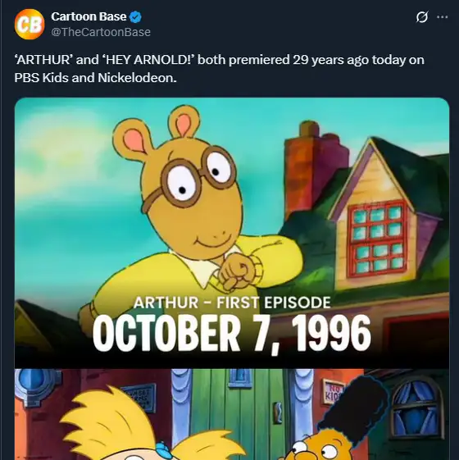Click the post text about premieres
This screenshot has height=460, width=459.
(x=219, y=69)
